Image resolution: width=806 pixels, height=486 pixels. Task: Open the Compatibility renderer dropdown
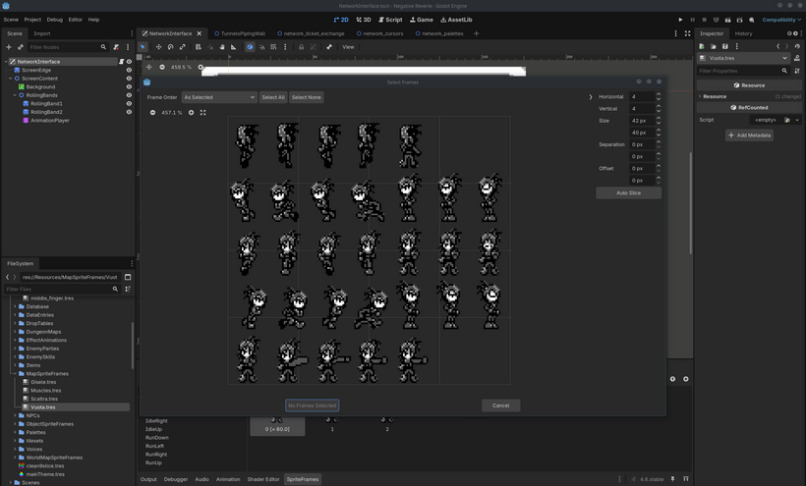coord(781,20)
